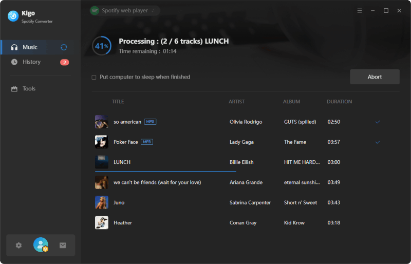The height and width of the screenshot is (264, 411).
Task: Abort the conversion
Action: pos(375,77)
